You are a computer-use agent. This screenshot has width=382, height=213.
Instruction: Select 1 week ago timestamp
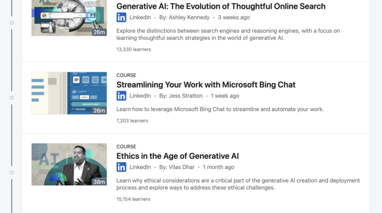pos(225,96)
